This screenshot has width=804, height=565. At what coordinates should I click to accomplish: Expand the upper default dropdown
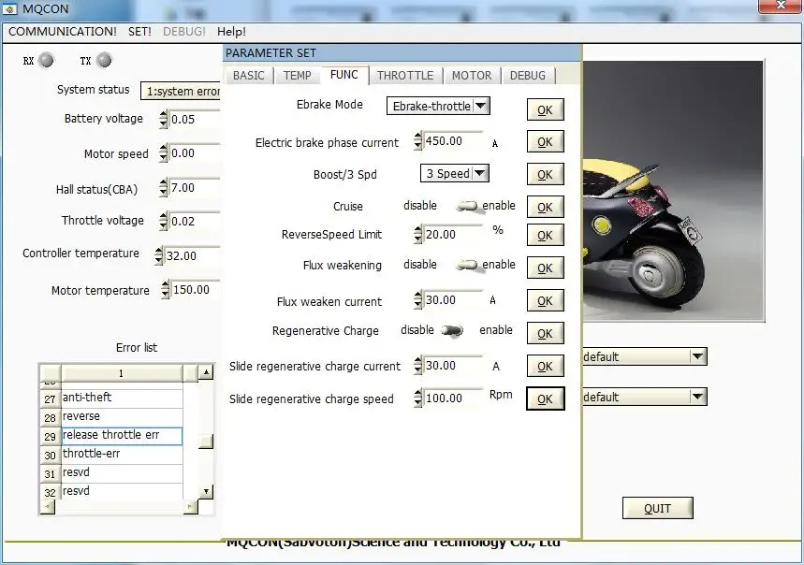click(x=696, y=356)
